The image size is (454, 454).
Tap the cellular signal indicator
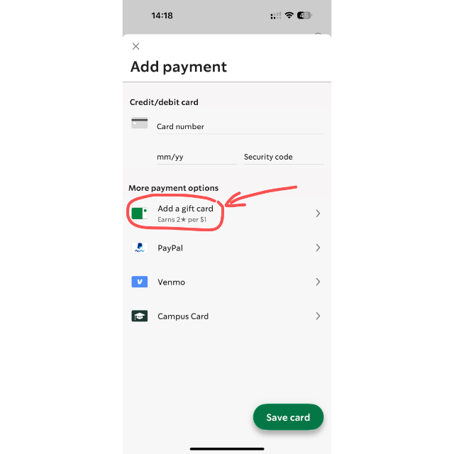[x=275, y=16]
